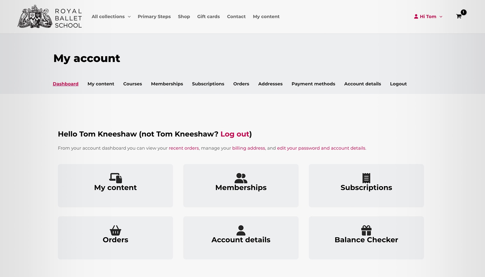Screen dimensions: 485x277
Task: Go to Gift cards in top navigation
Action: point(208,17)
